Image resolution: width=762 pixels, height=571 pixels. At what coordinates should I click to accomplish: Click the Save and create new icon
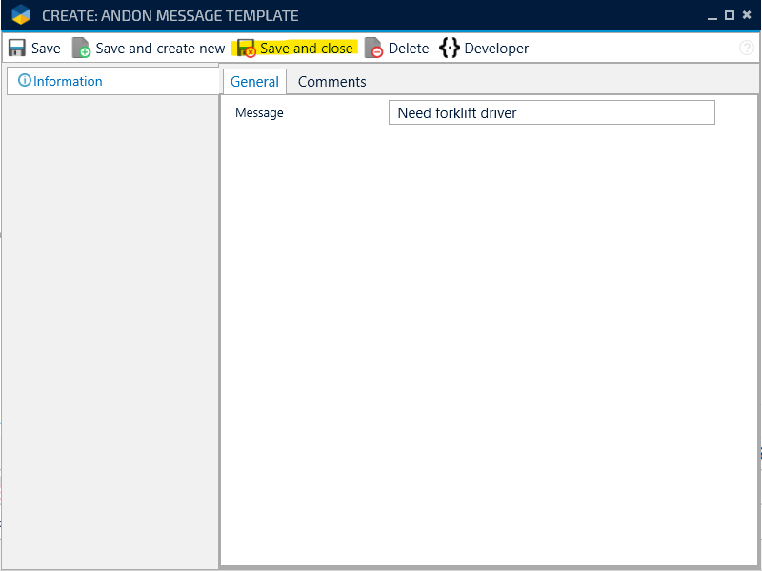pyautogui.click(x=82, y=49)
